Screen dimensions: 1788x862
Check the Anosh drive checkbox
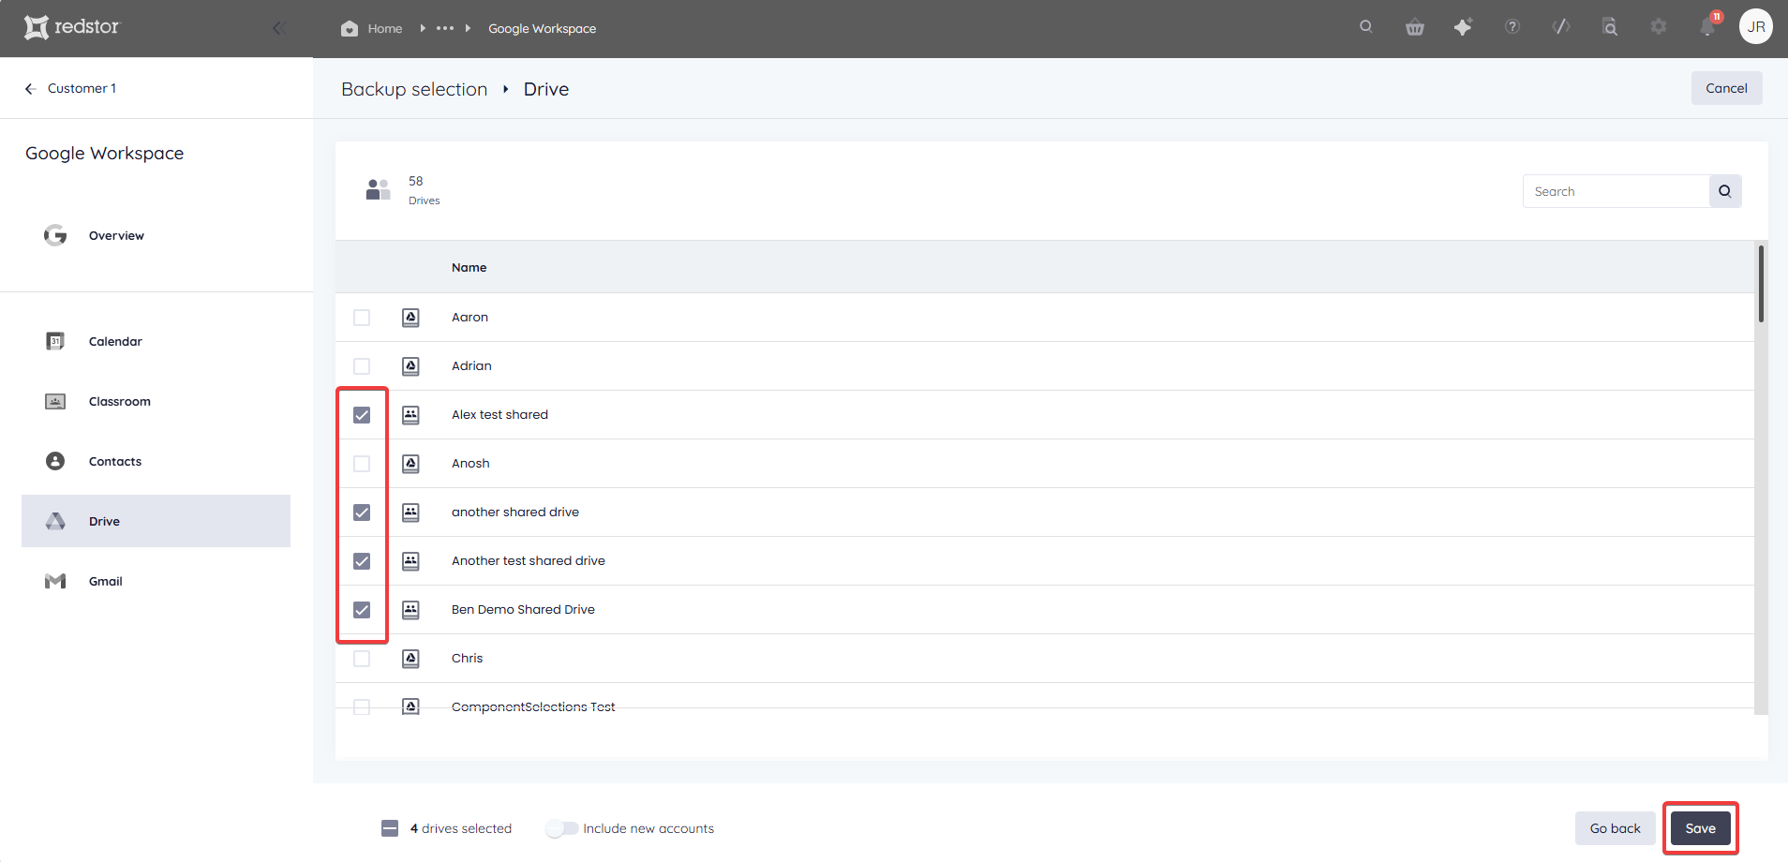362,464
